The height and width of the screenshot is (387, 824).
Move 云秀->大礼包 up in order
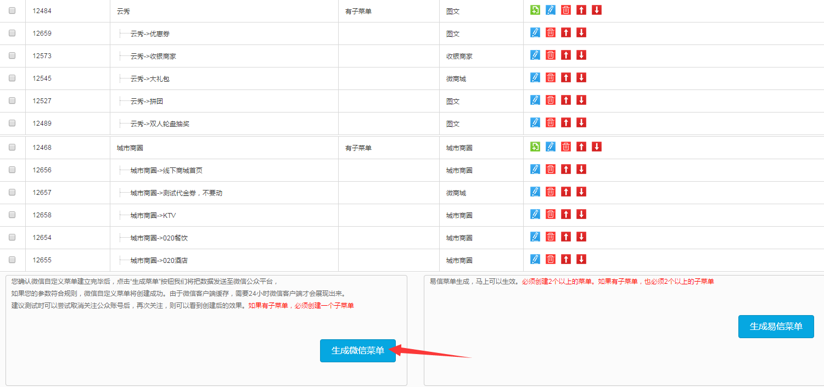[x=566, y=77]
